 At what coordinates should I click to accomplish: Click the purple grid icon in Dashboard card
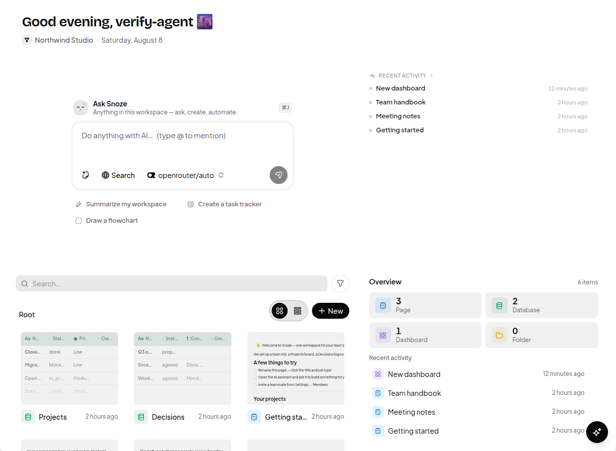[383, 335]
